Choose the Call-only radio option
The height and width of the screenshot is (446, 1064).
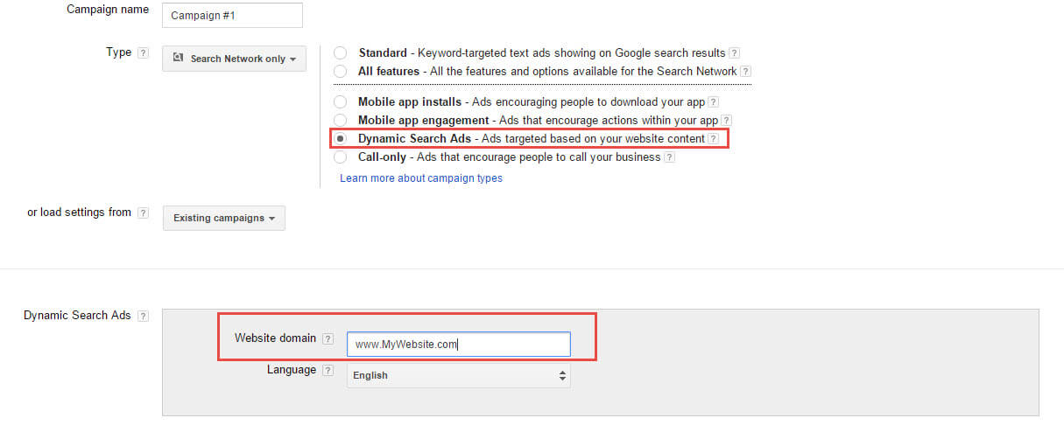click(x=340, y=157)
